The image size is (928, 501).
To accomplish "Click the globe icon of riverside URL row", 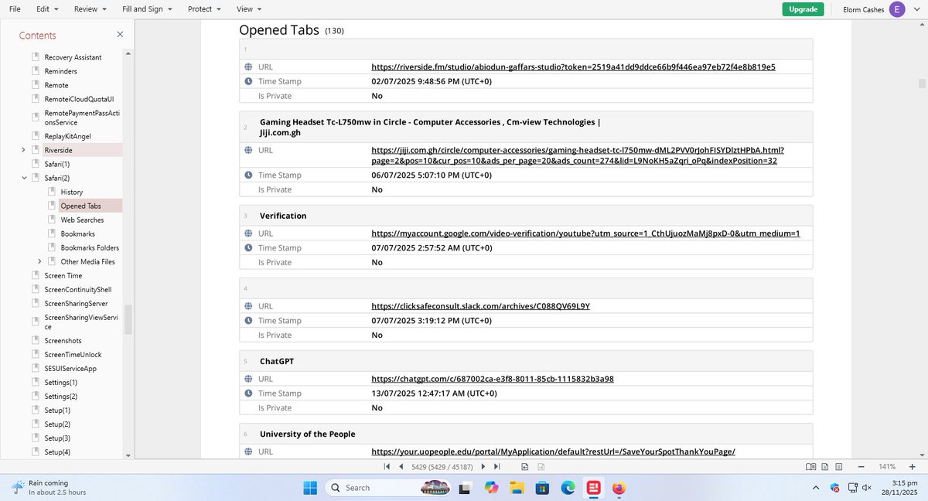I will pos(248,66).
